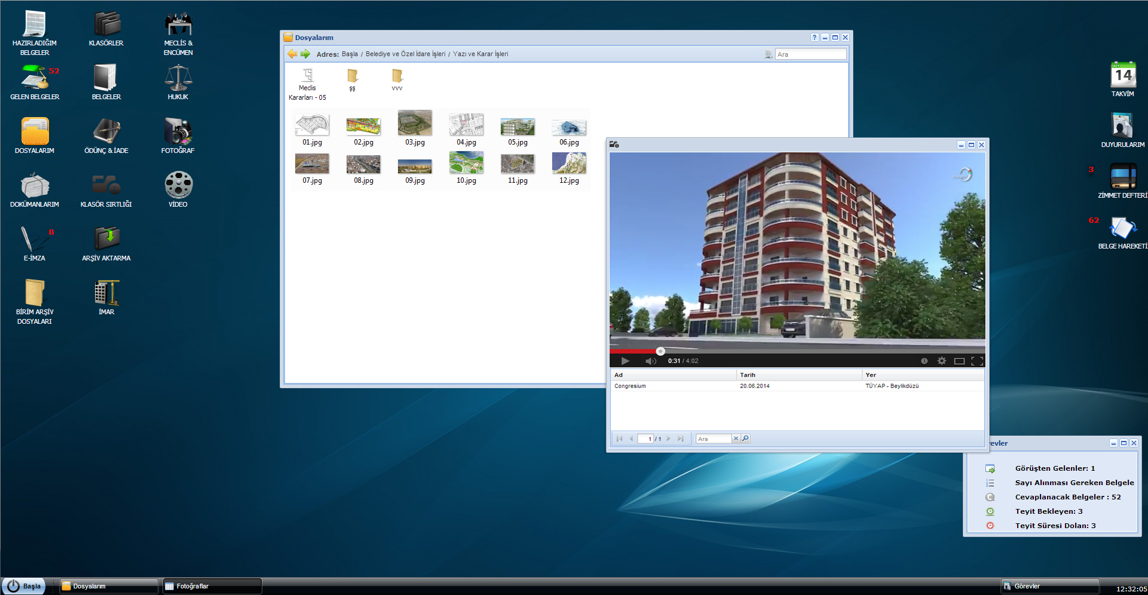This screenshot has width=1148, height=595.
Task: Click Yazı ve Karar İşleri breadcrumb
Action: coord(480,54)
